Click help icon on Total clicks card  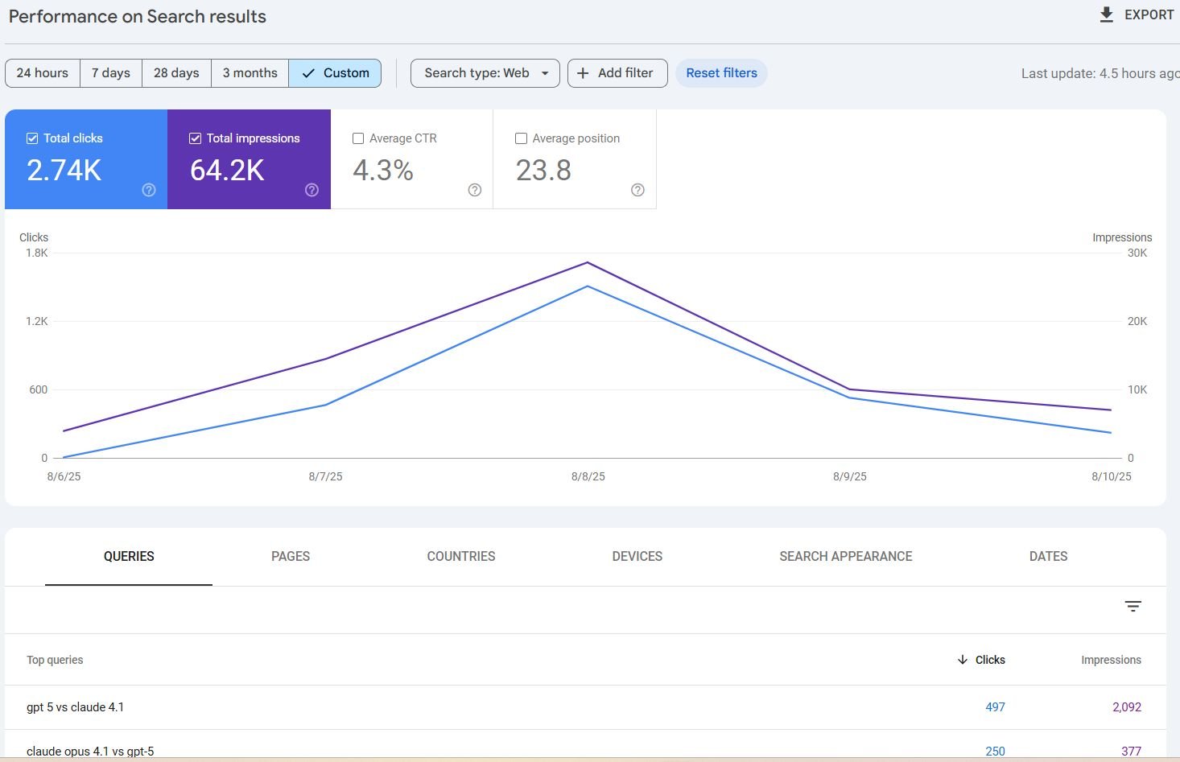(x=149, y=190)
